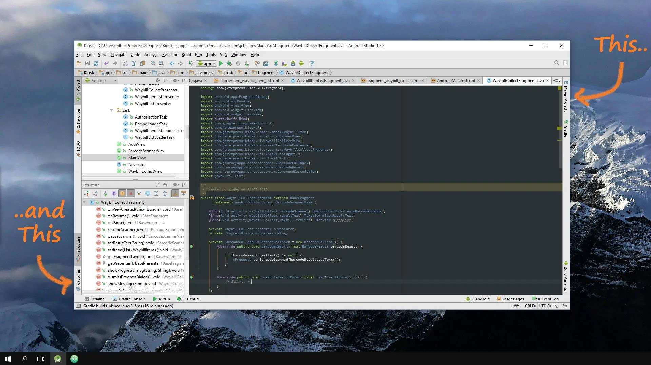Viewport: 651px width, 365px height.
Task: Click the project tree horizontal scrollbar
Action: click(x=129, y=176)
